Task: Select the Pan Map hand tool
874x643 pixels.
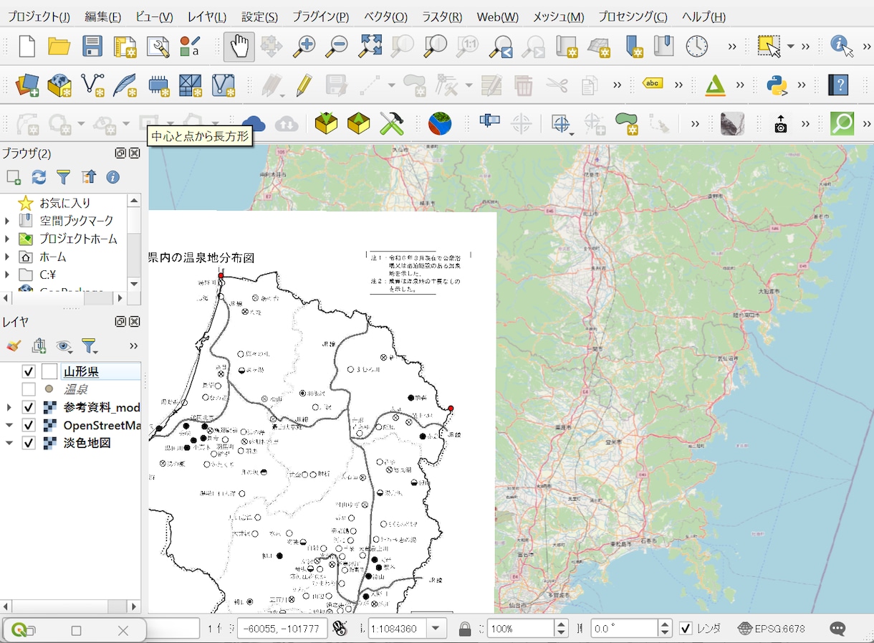Action: 239,47
